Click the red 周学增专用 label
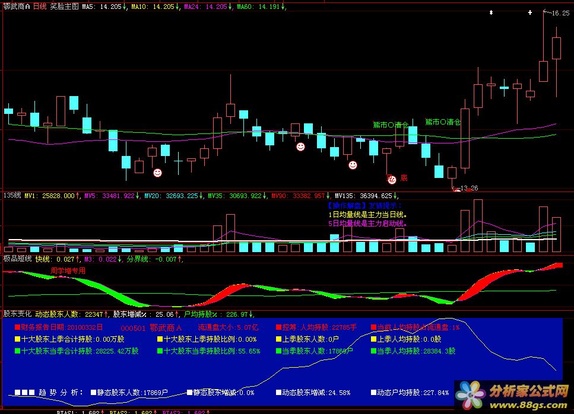 [68, 270]
